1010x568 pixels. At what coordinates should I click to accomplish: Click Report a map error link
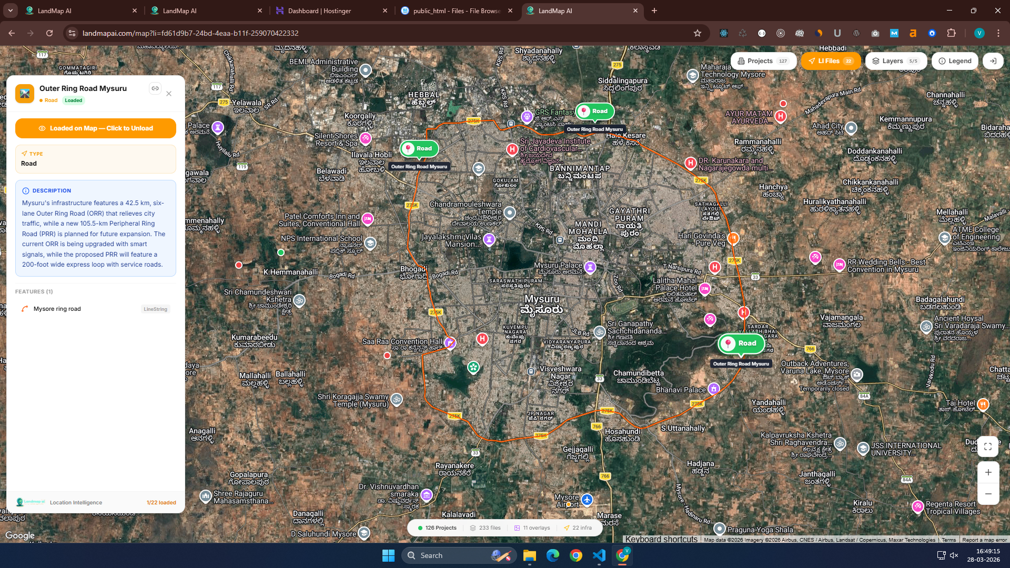(984, 540)
